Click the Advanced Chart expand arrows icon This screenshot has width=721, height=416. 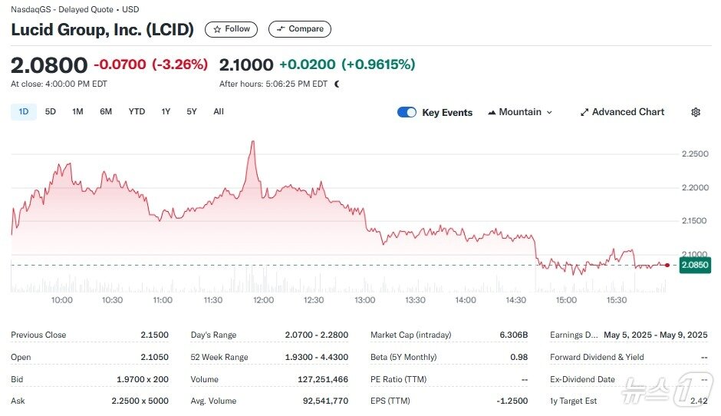click(x=584, y=112)
